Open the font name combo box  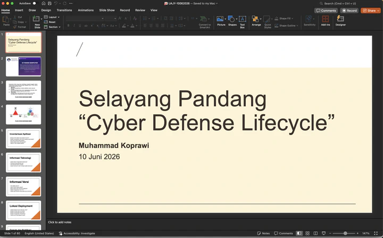[x=85, y=19]
